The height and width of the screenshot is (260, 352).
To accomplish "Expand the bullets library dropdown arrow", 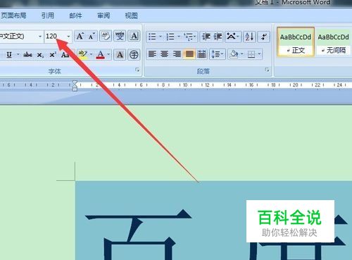I will tap(161, 37).
